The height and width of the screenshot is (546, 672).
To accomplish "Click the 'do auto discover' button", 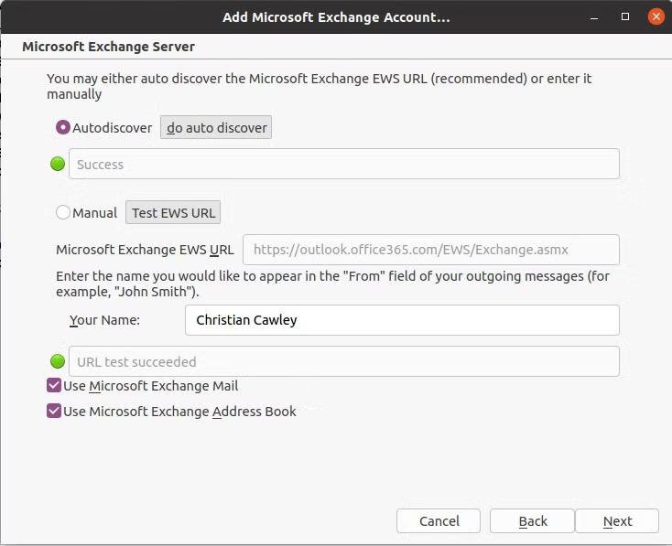I will [x=216, y=128].
